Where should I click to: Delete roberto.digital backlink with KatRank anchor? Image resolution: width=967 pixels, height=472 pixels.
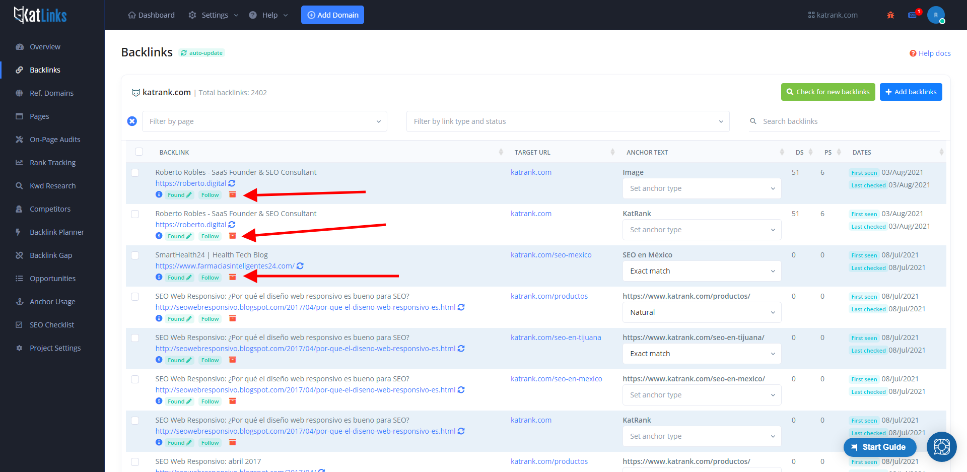(x=233, y=236)
